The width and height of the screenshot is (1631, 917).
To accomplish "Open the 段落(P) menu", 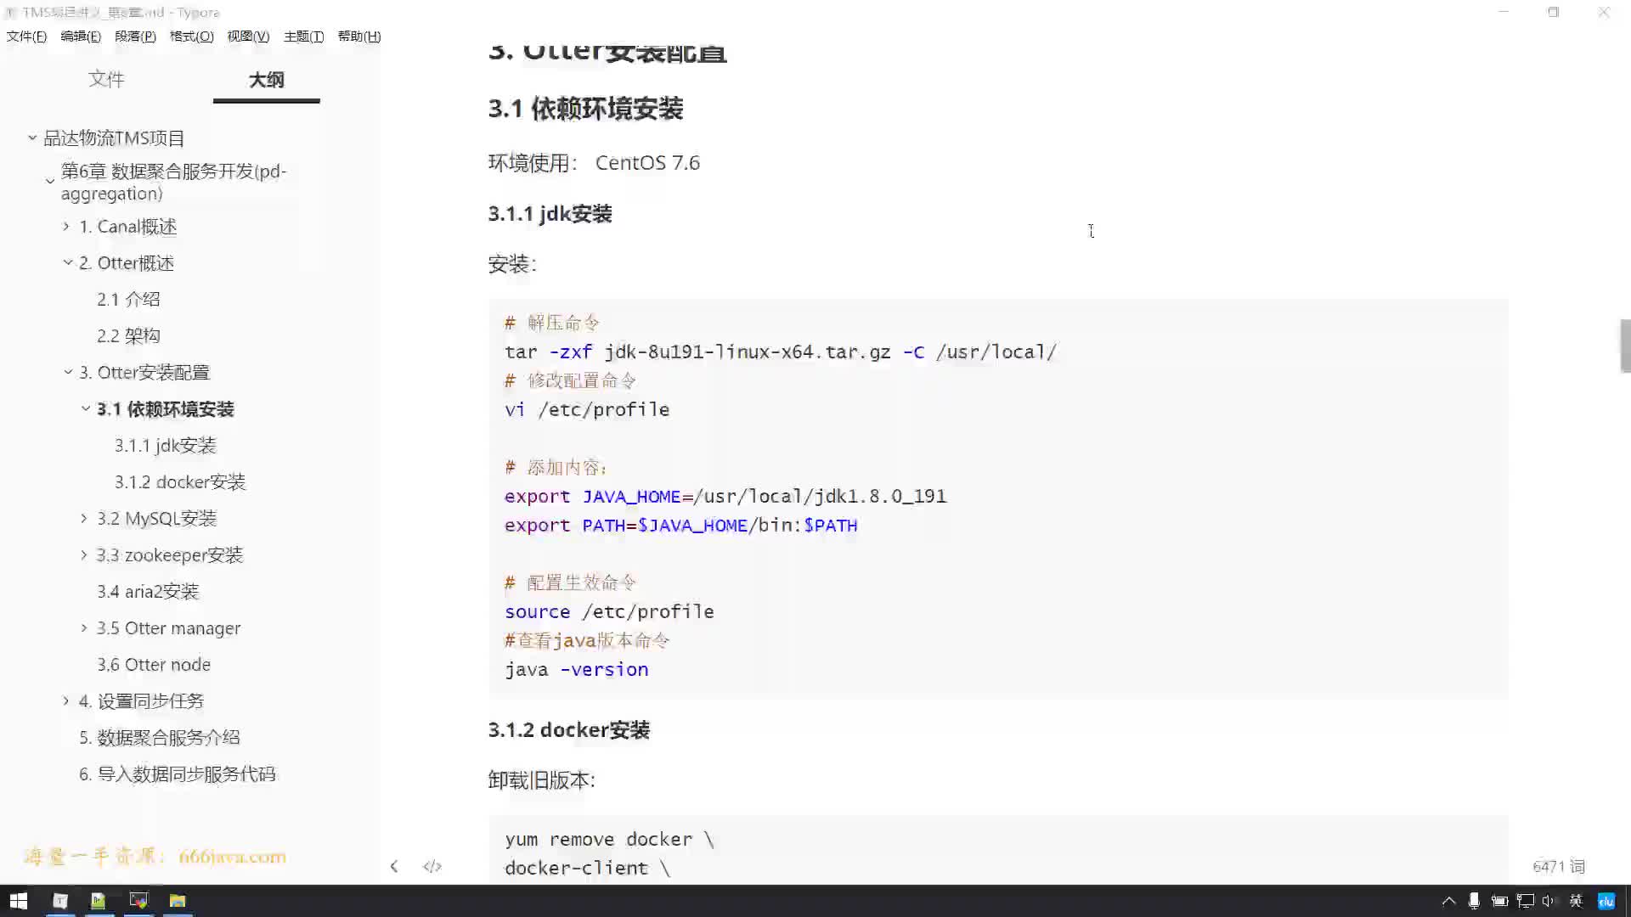I will point(135,37).
